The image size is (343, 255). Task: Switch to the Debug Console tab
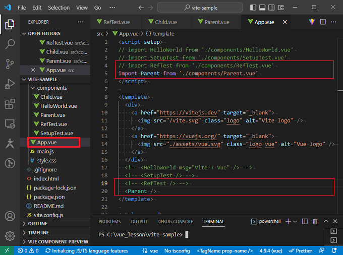coord(175,222)
